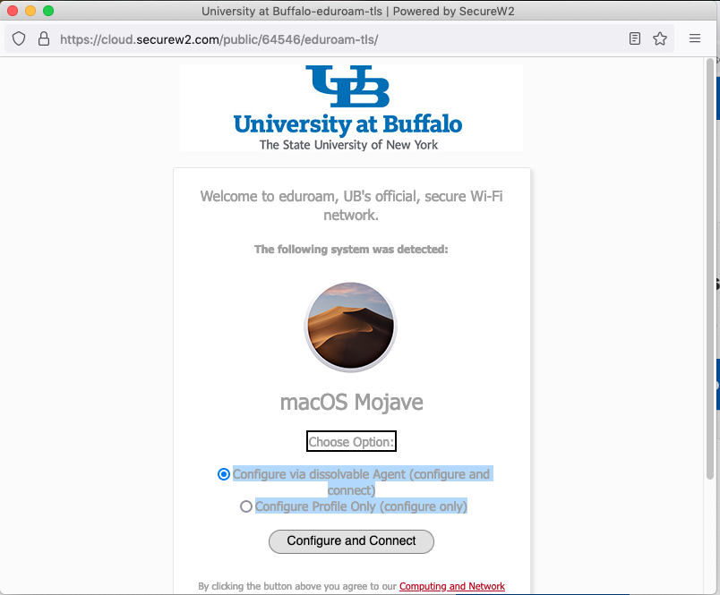Click the 'Configure Profile Only' label text
This screenshot has width=720, height=595.
[x=361, y=506]
